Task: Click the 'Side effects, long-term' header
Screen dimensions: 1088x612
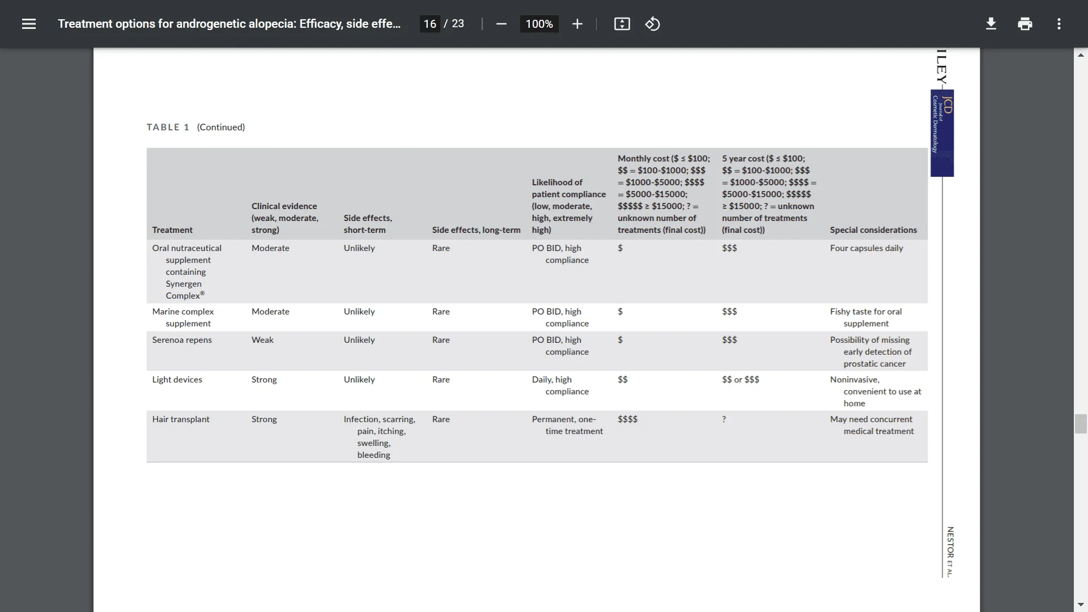Action: (476, 229)
